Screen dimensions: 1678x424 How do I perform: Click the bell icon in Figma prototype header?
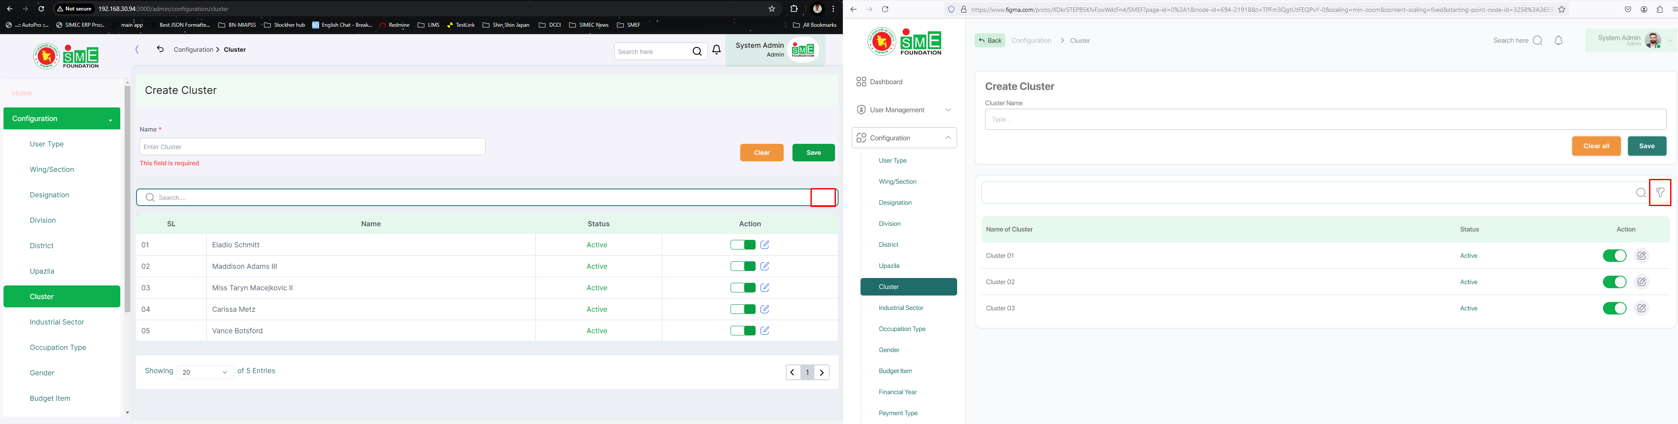pyautogui.click(x=1559, y=40)
